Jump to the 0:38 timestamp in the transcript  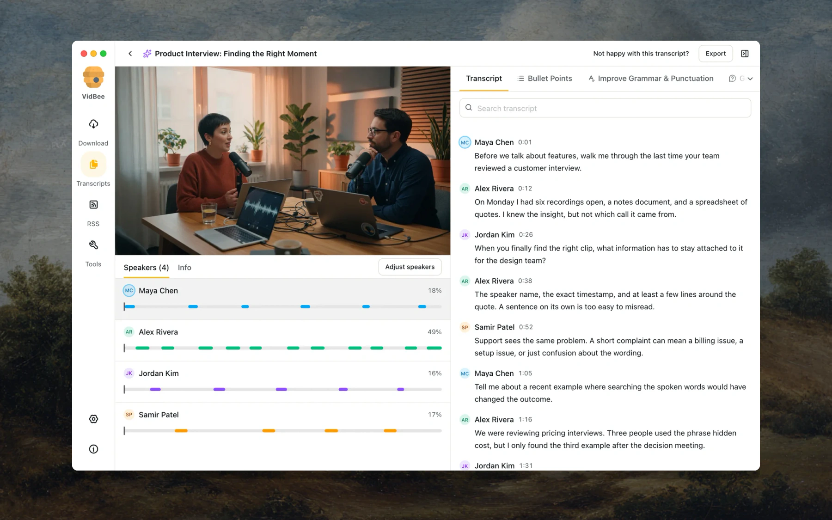click(x=525, y=281)
